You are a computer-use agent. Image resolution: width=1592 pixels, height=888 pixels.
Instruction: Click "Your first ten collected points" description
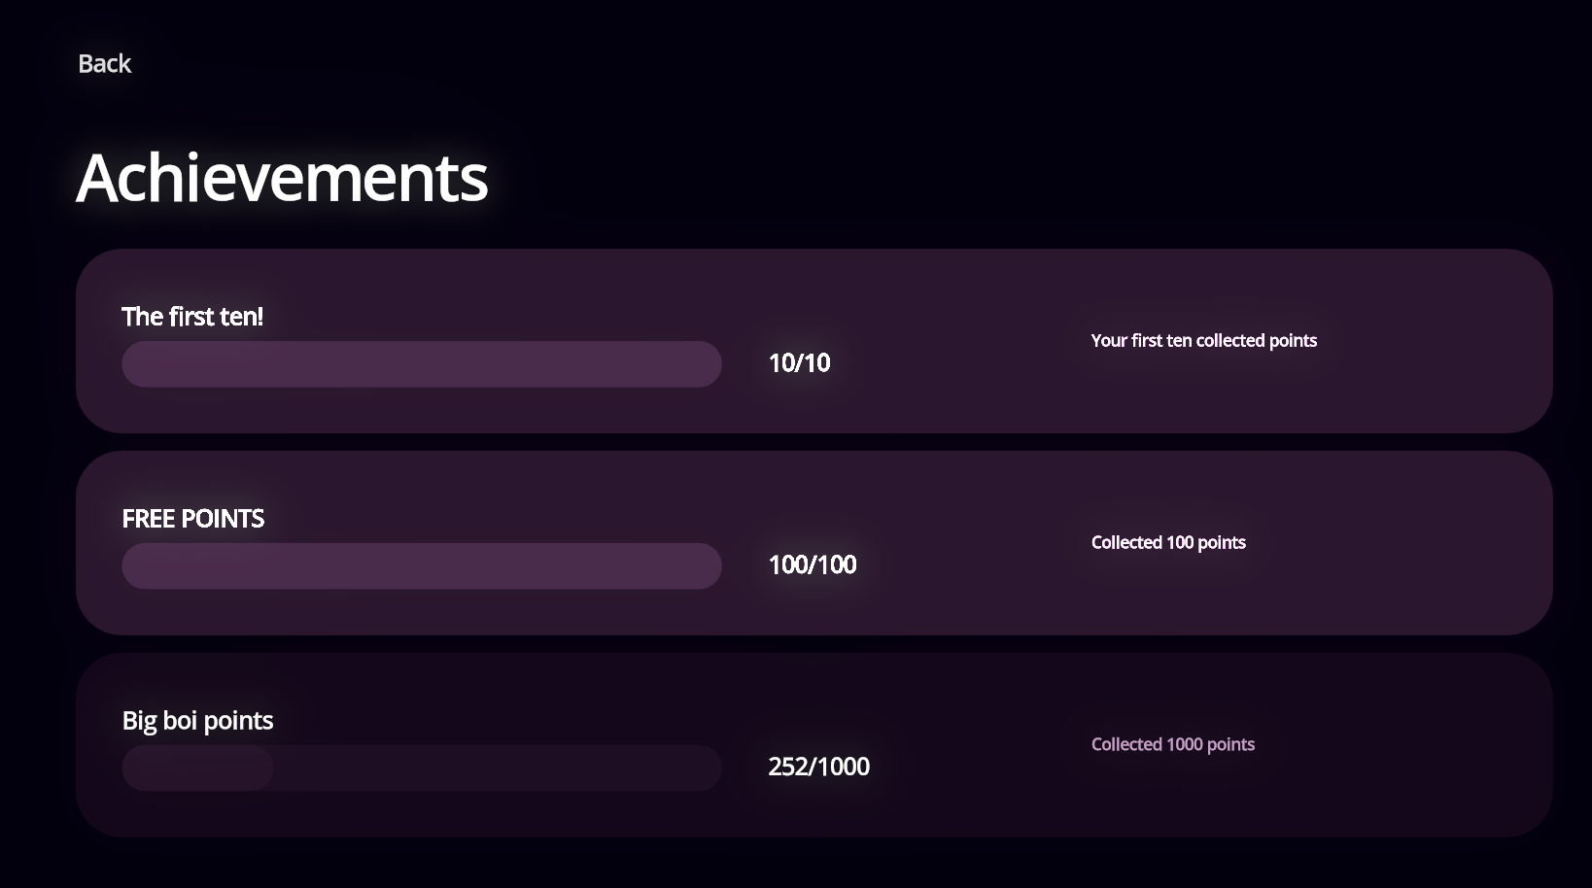[x=1203, y=341]
